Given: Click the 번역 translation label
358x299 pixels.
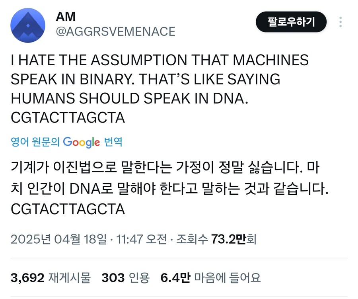Looking at the screenshot, I should click(x=113, y=142).
